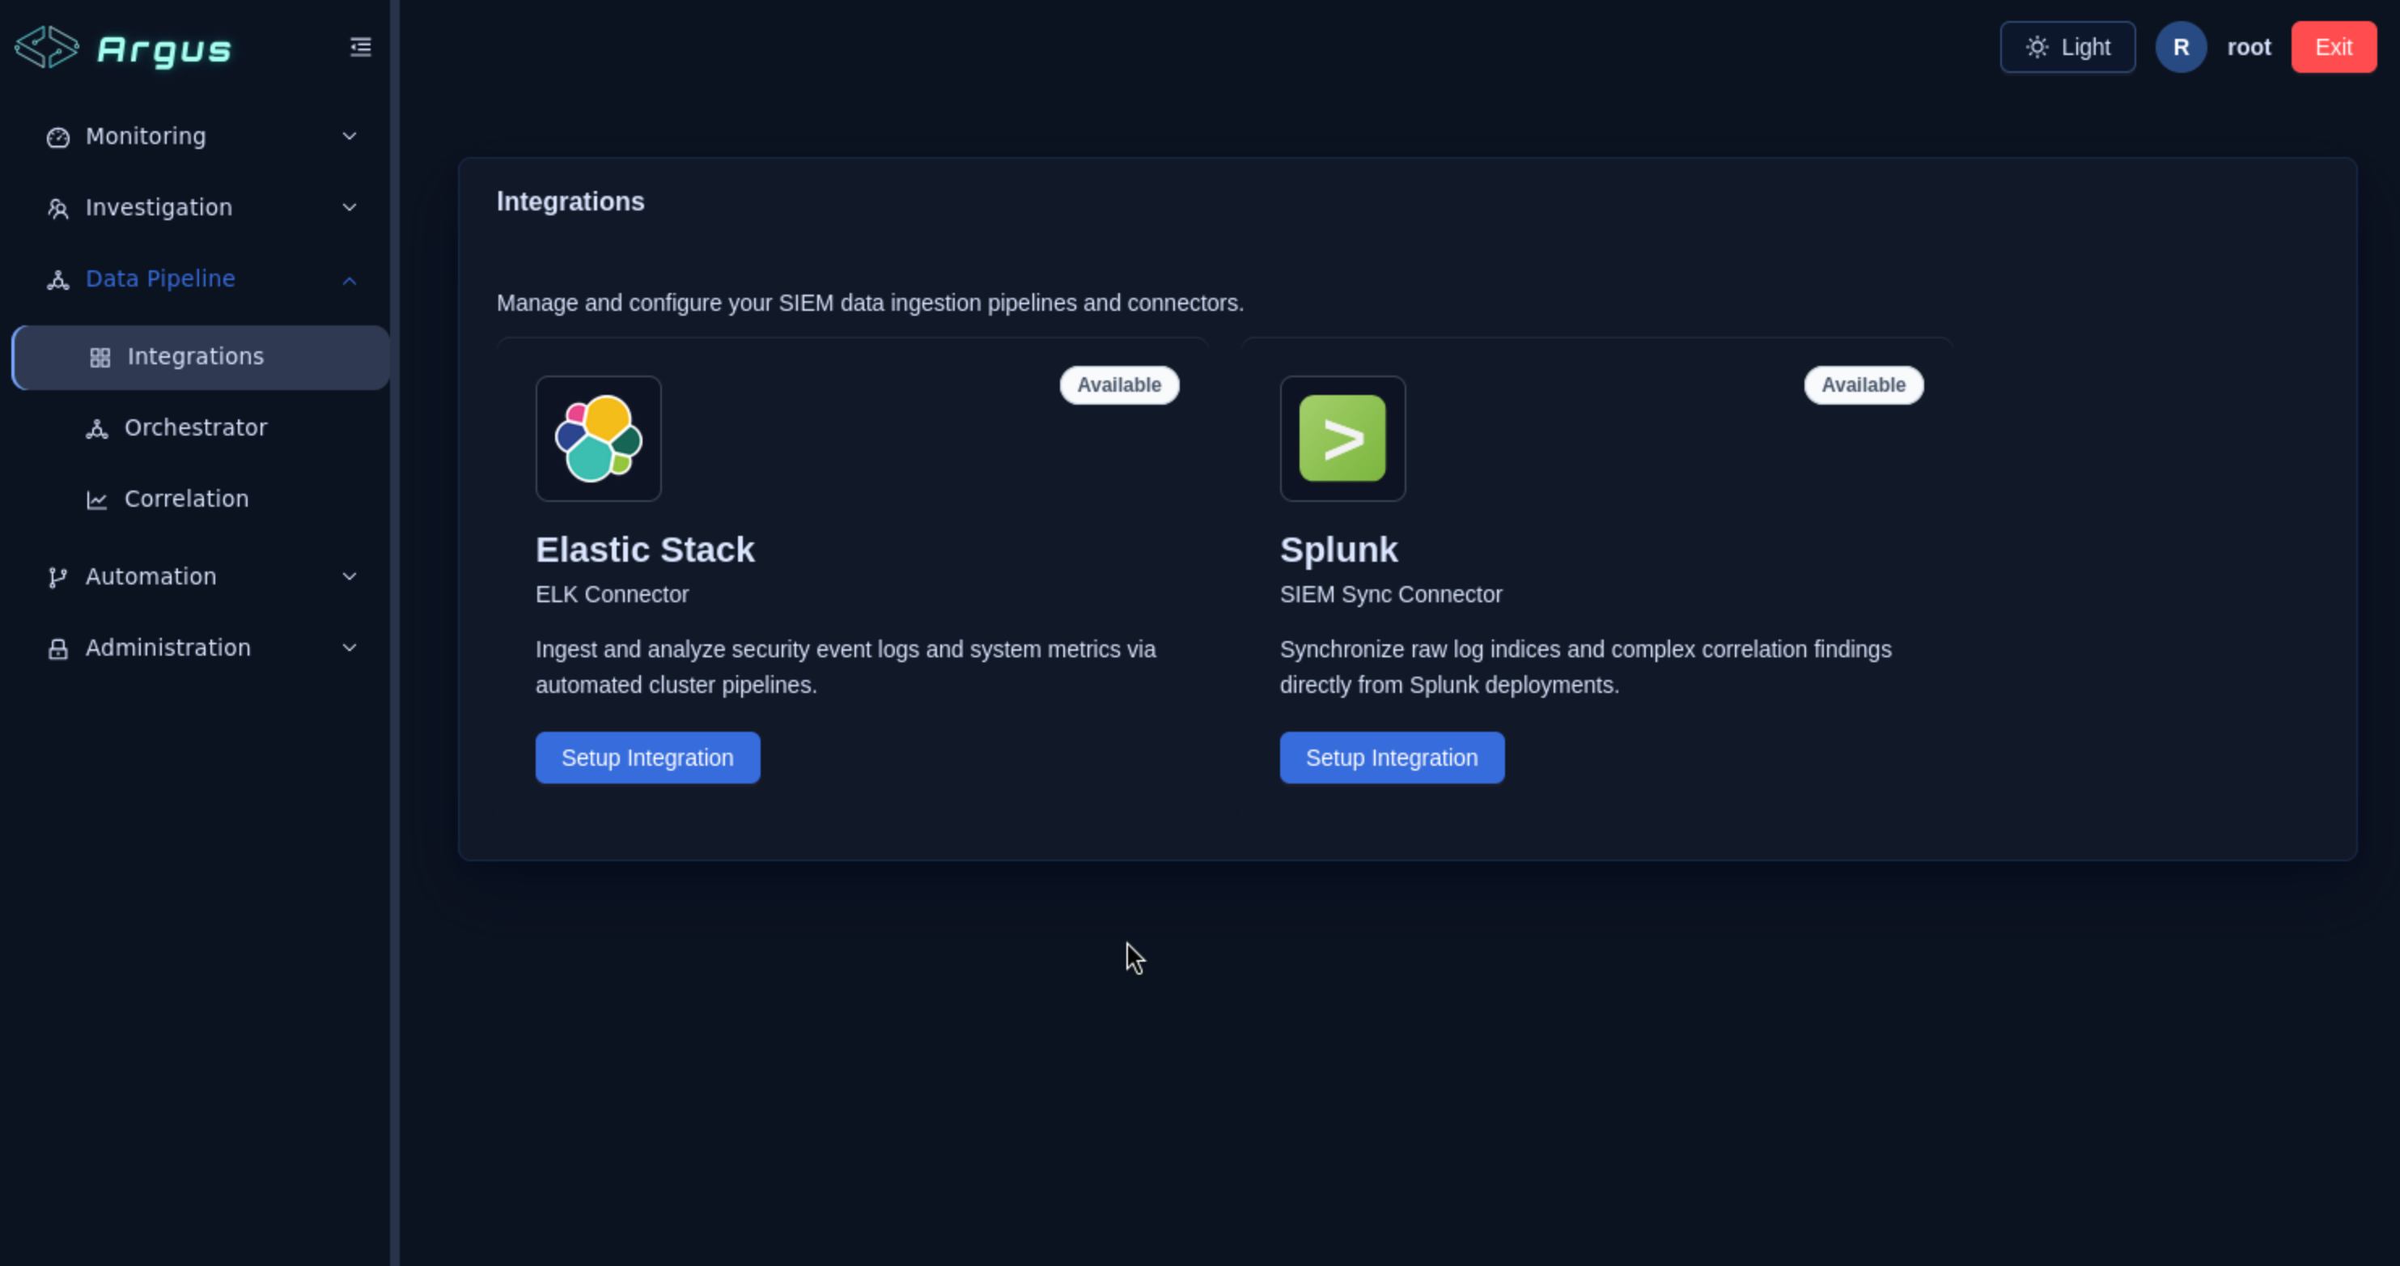Click the Correlation chart icon
2400x1266 pixels.
click(97, 499)
